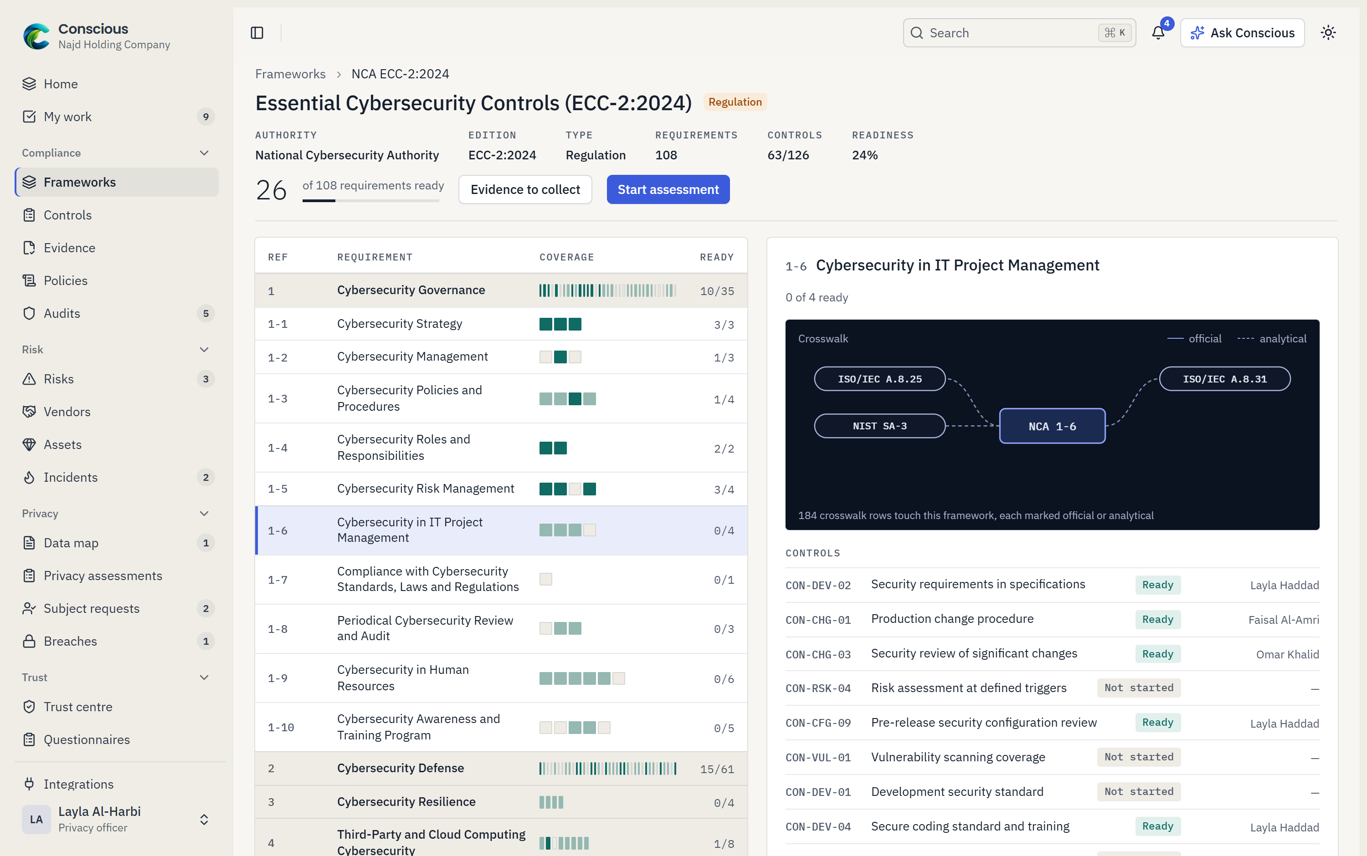The width and height of the screenshot is (1367, 856).
Task: Toggle the sidebar panel icon
Action: coord(257,33)
